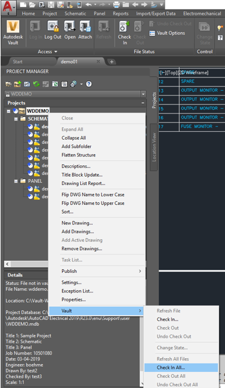Click the green Refresh icon in Project Manager

pos(36,84)
